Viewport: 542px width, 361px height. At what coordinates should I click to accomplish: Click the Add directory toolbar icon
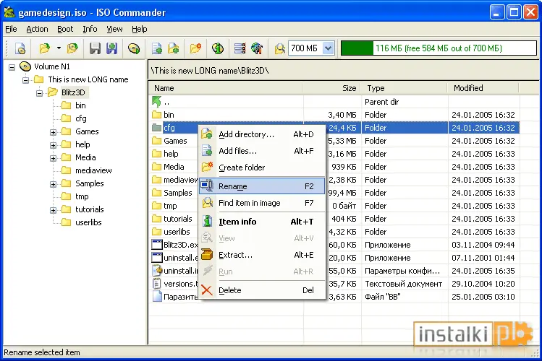tap(173, 48)
